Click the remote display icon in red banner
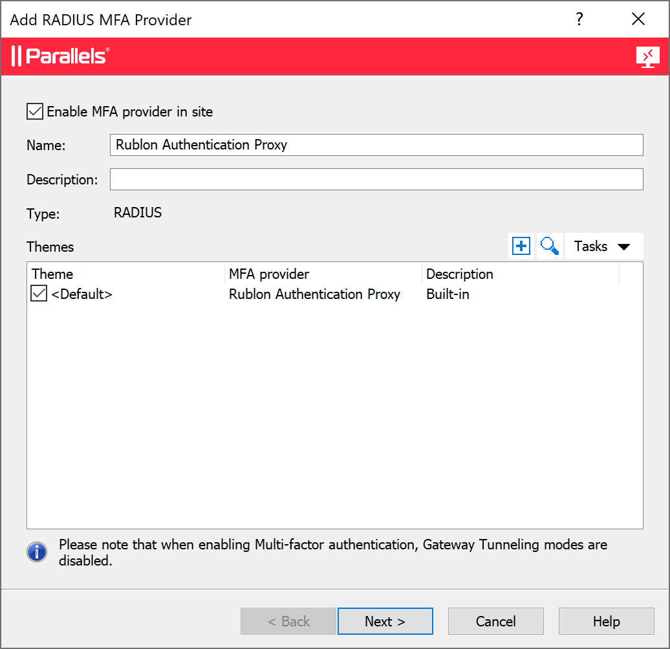 pyautogui.click(x=647, y=57)
